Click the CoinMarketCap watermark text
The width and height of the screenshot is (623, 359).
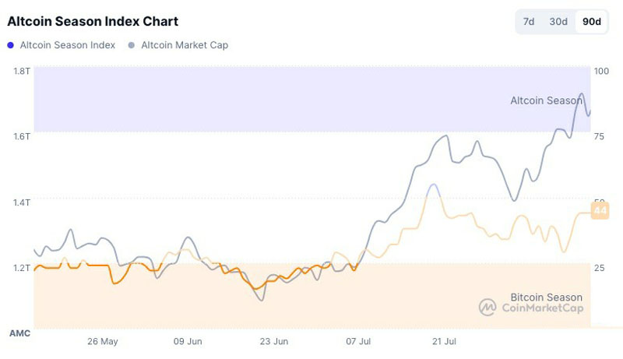point(541,309)
